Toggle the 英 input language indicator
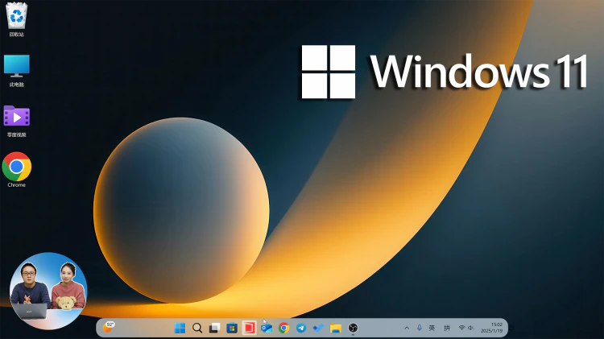The width and height of the screenshot is (604, 339). coord(432,329)
